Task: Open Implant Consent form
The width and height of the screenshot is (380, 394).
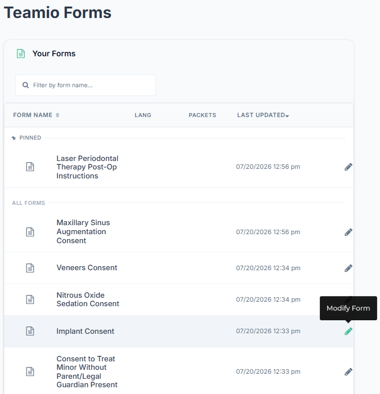Action: 85,331
